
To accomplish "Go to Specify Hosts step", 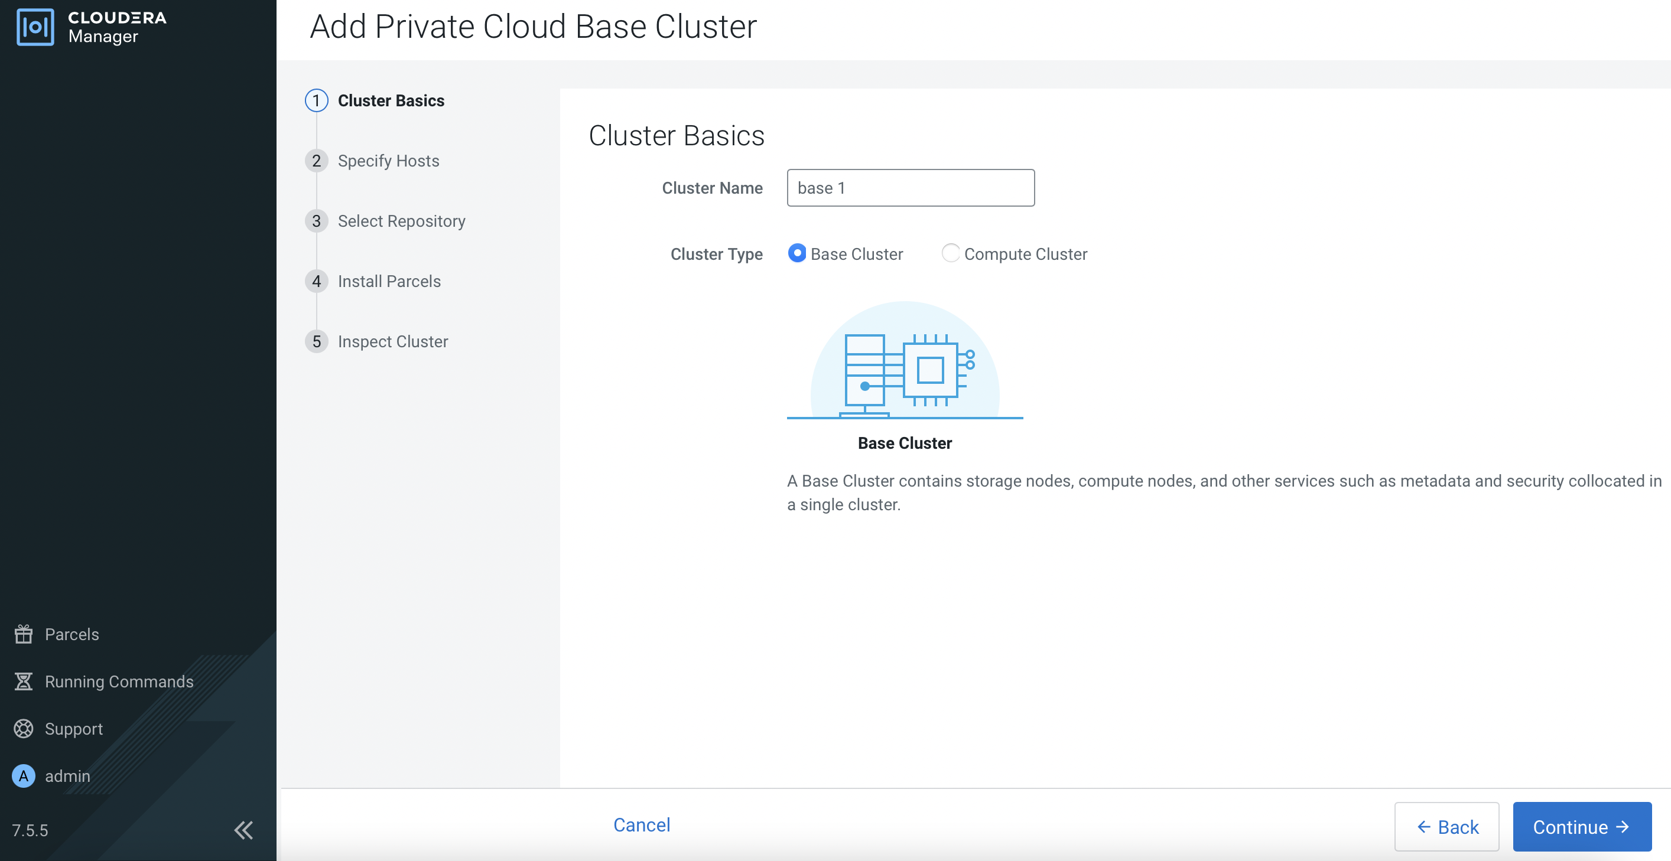I will (x=388, y=161).
